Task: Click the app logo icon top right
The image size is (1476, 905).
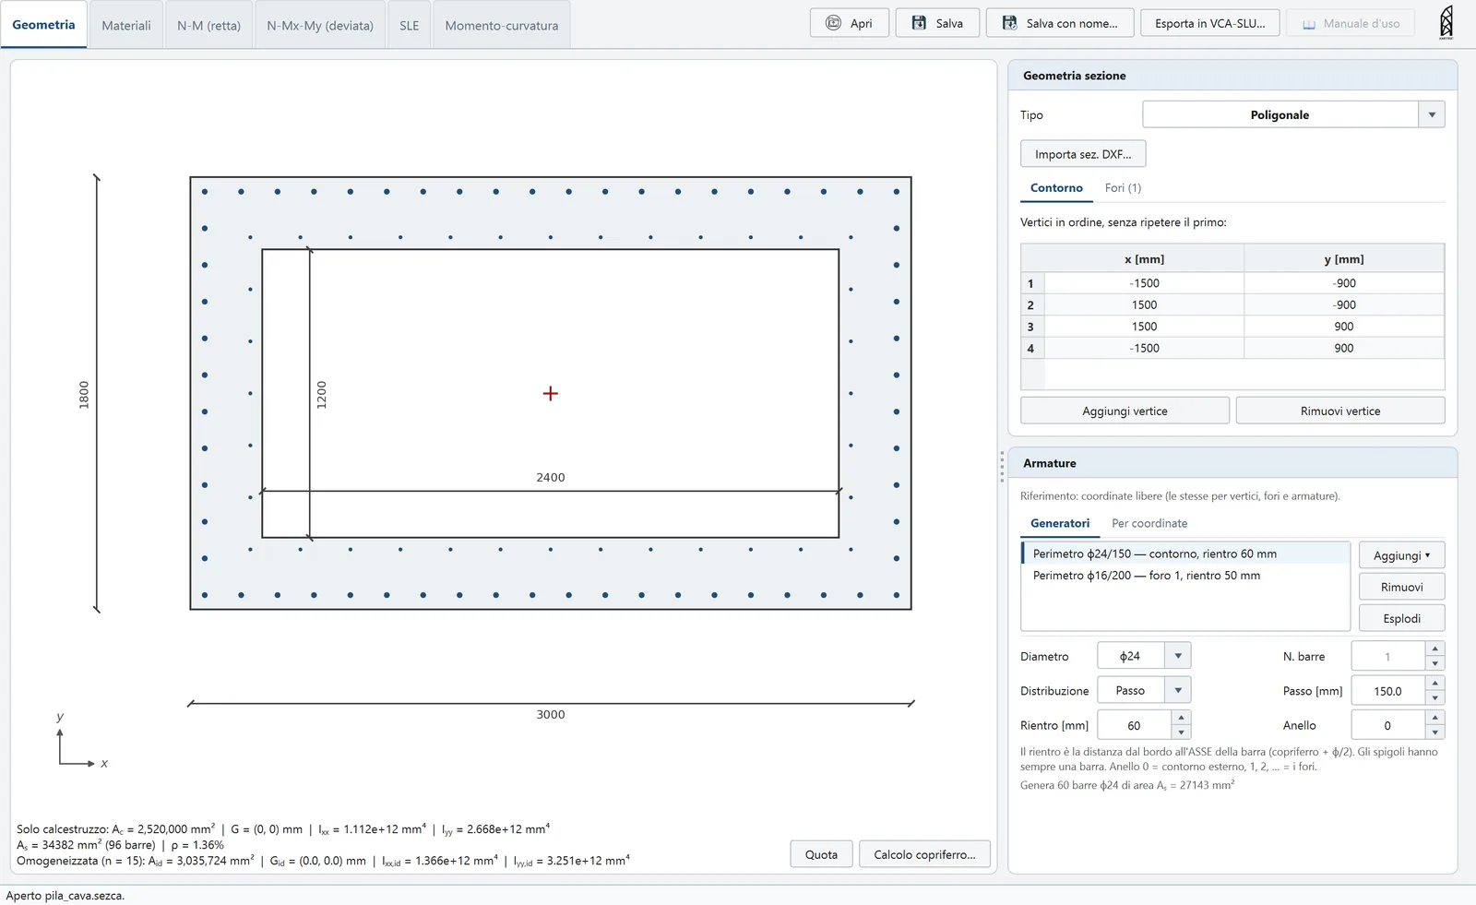Action: point(1446,22)
